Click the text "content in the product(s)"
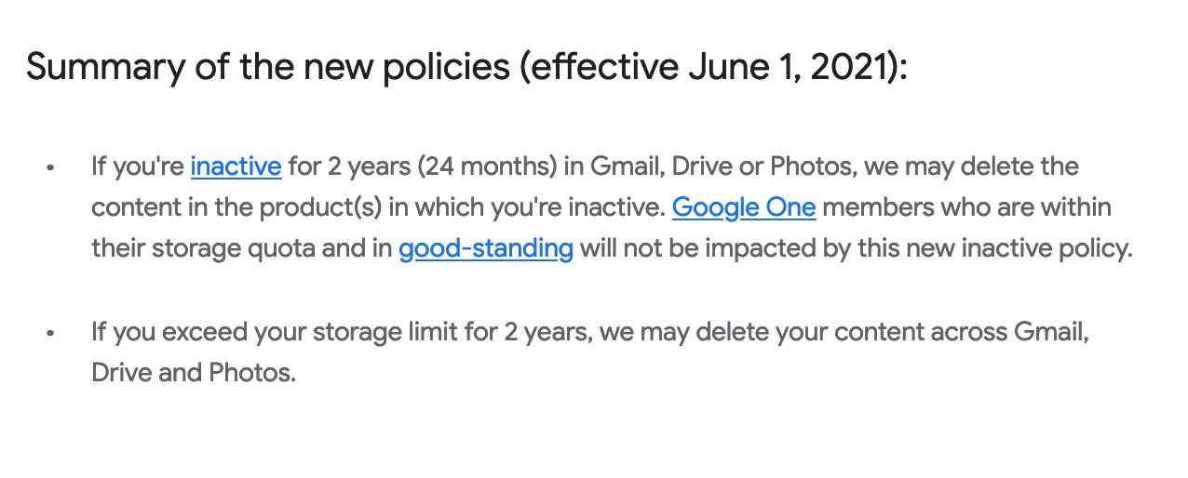This screenshot has width=1188, height=478. pyautogui.click(x=236, y=208)
